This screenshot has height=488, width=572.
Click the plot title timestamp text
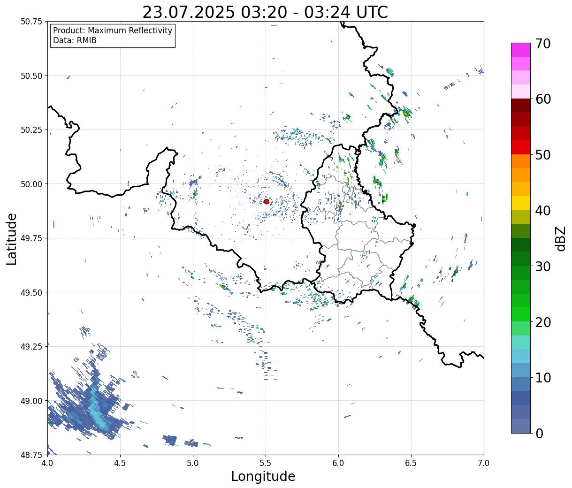coord(265,12)
